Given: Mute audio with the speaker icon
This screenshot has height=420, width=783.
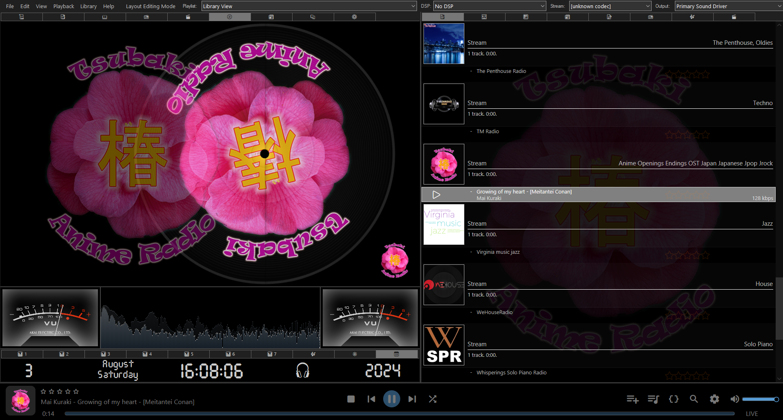Looking at the screenshot, I should click(734, 399).
